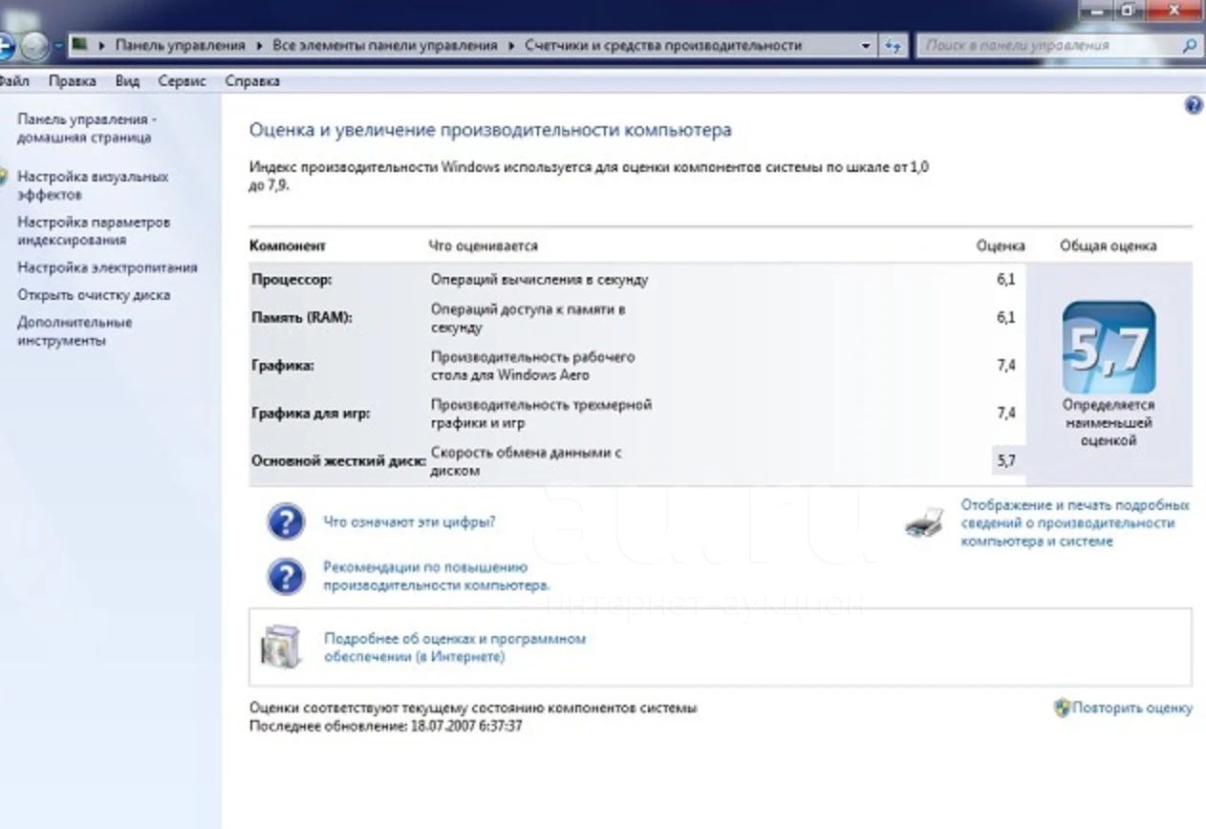
Task: Click the search magnifier icon
Action: (1190, 45)
